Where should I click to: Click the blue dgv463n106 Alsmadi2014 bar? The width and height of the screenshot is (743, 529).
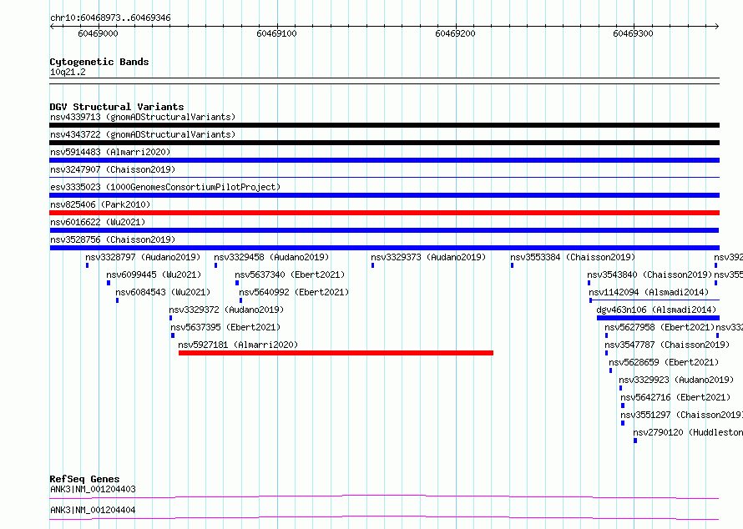(x=658, y=318)
